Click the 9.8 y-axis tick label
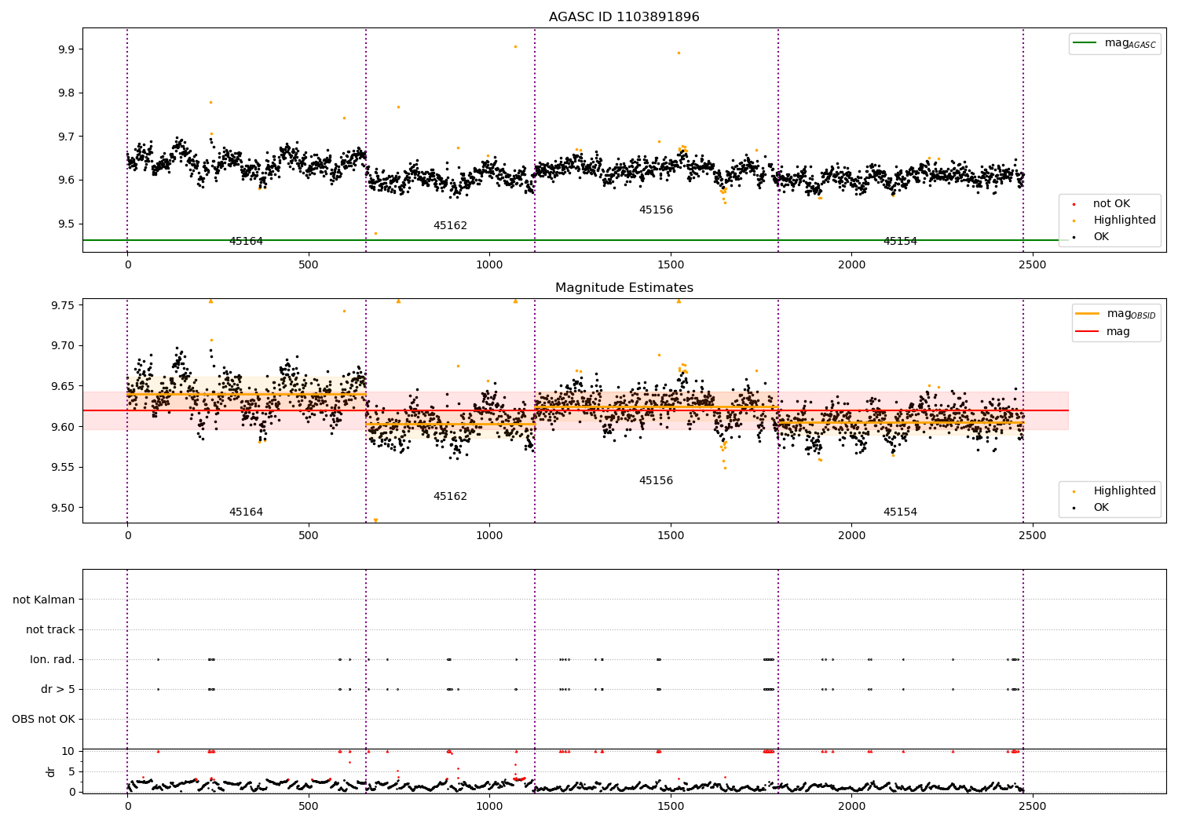 coord(67,93)
